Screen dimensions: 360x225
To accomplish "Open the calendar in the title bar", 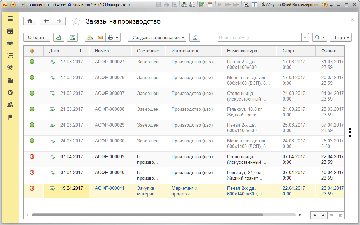I will (x=210, y=5).
